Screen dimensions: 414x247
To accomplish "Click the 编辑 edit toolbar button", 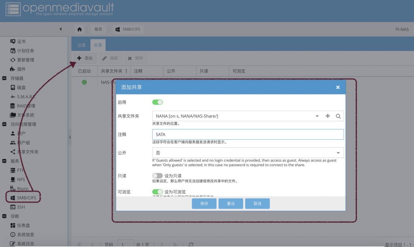I will (110, 58).
